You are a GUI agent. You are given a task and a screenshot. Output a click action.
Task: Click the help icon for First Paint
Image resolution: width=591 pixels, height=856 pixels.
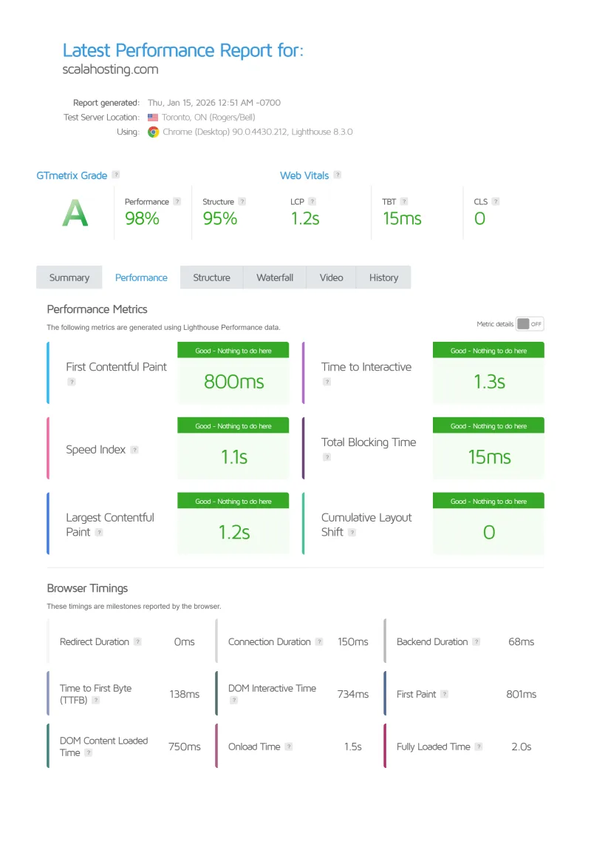[x=445, y=695]
